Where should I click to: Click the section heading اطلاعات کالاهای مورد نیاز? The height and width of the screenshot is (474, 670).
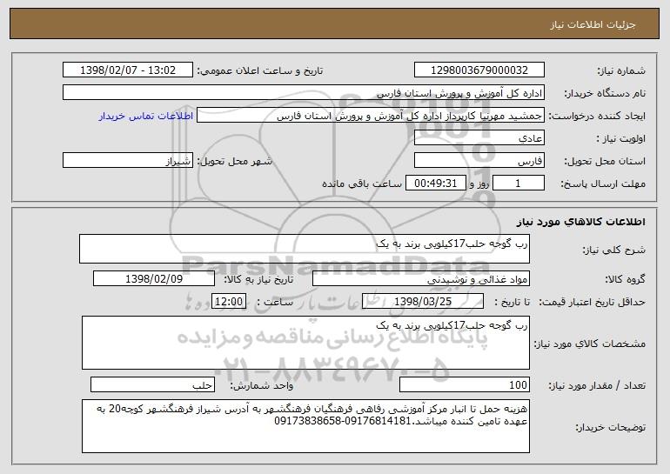point(580,222)
